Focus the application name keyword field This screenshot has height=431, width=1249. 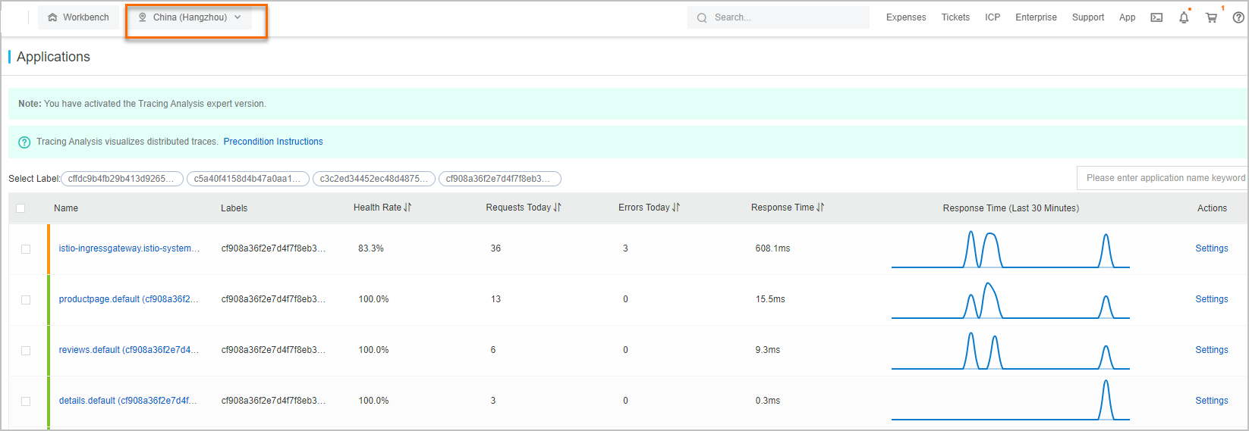[x=1162, y=178]
